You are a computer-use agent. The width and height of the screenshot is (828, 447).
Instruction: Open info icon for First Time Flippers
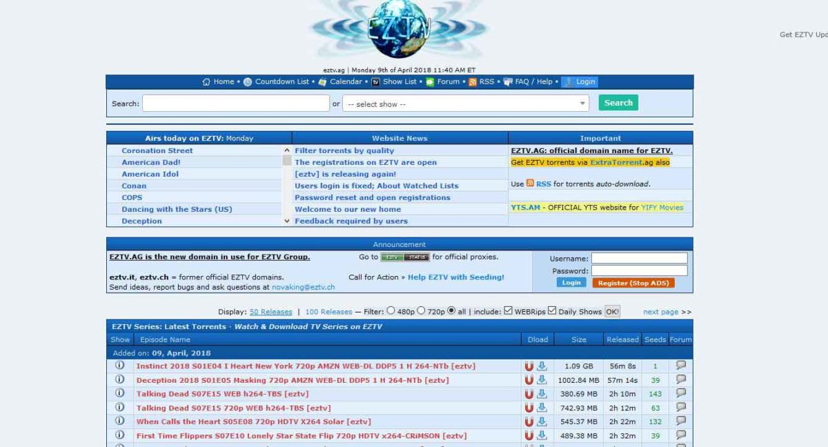tap(120, 435)
